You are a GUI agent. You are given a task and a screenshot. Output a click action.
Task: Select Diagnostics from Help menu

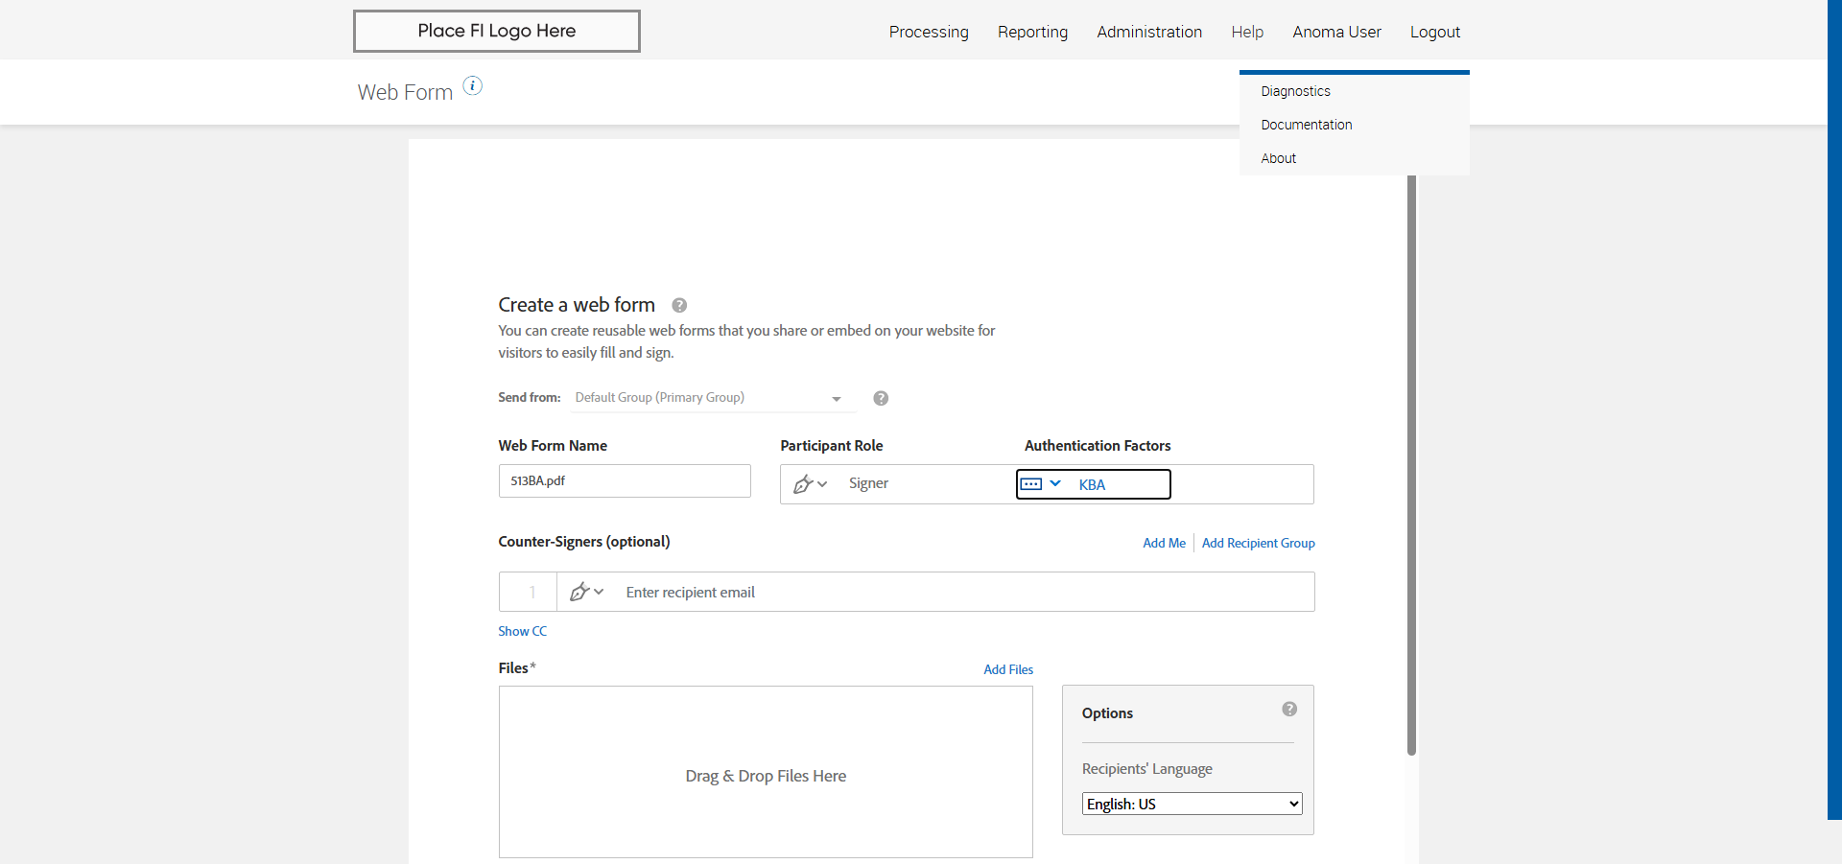pyautogui.click(x=1295, y=91)
